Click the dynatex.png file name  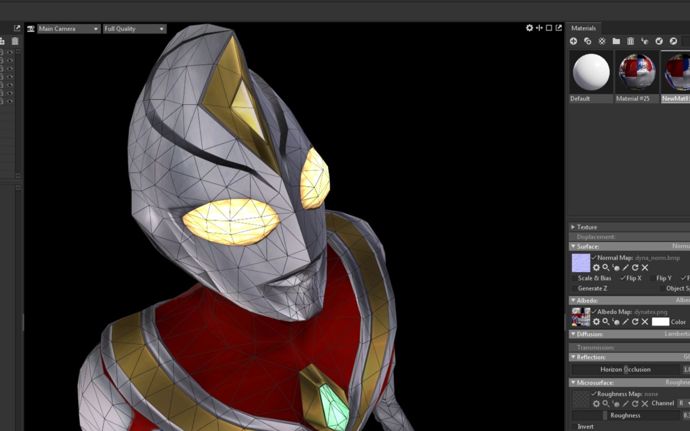651,312
